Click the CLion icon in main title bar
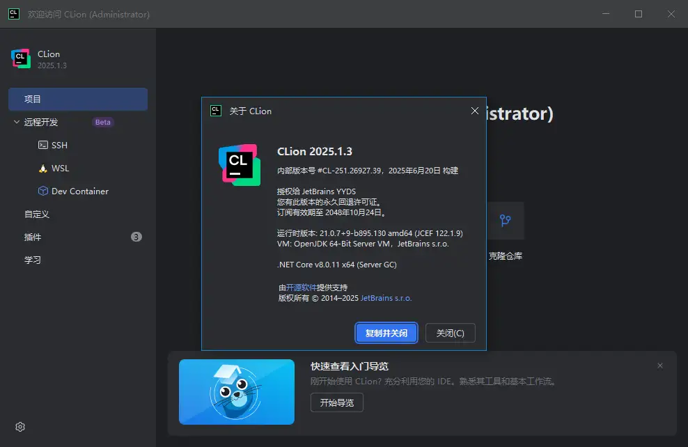 14,14
